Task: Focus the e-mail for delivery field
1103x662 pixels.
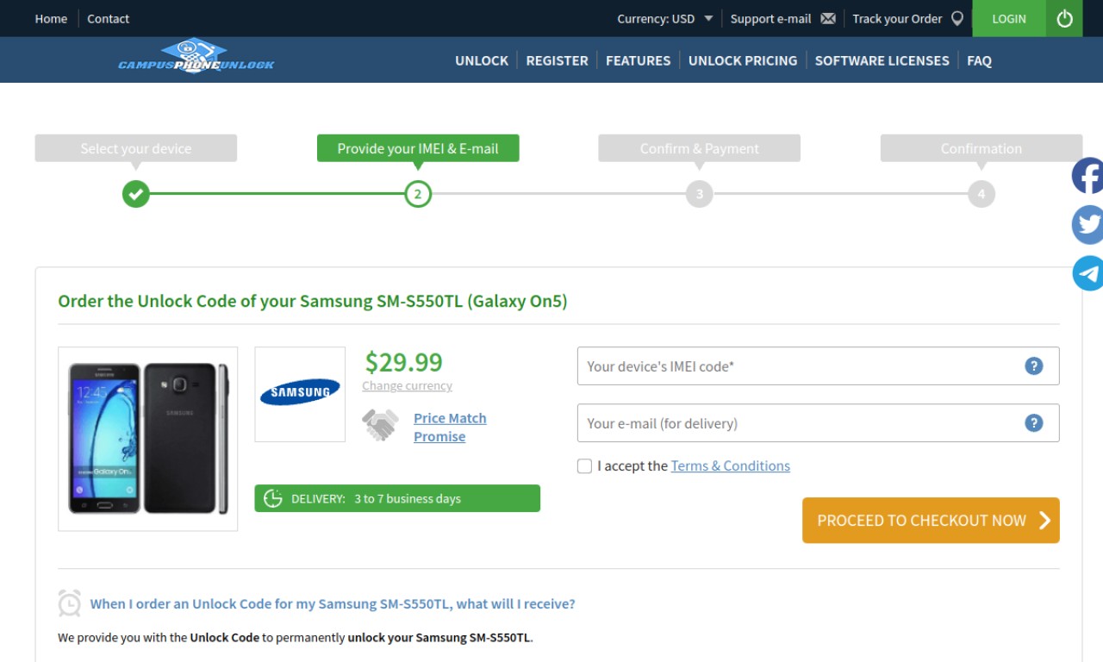Action: tap(818, 423)
